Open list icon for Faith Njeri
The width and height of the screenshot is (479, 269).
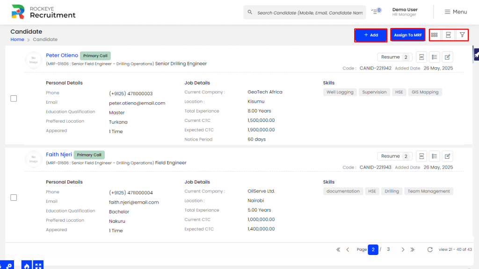(435, 156)
